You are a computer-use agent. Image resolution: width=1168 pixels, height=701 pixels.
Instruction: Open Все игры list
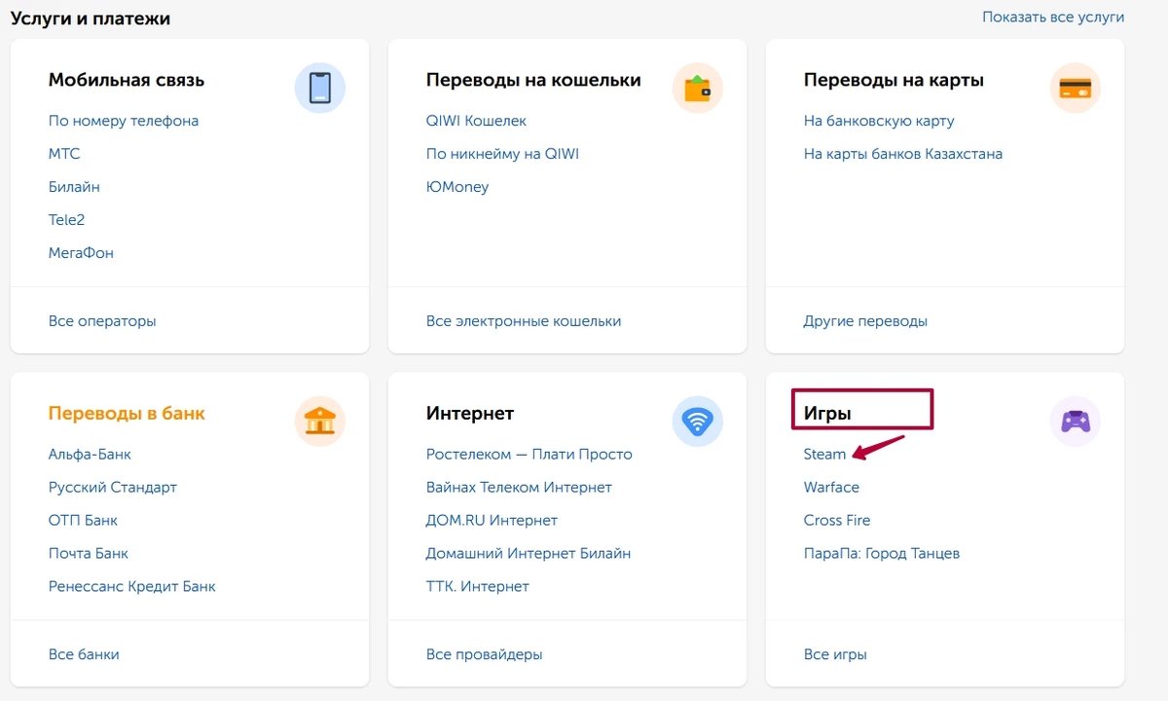pos(835,654)
